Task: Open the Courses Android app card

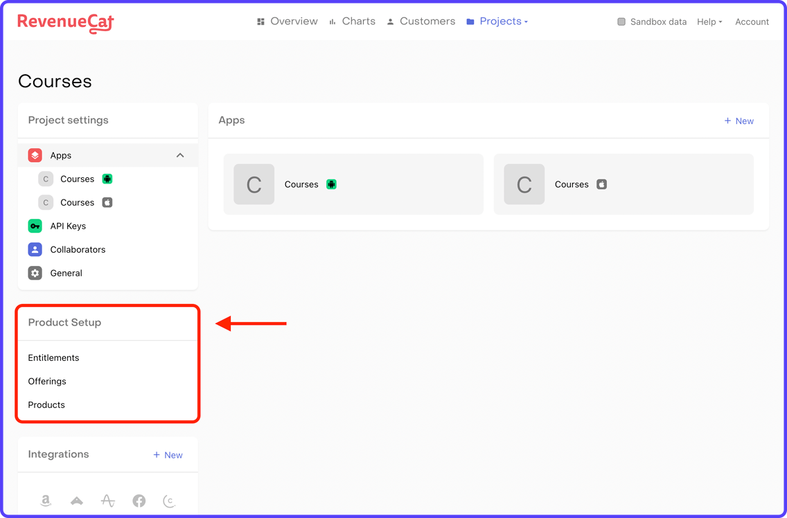Action: point(353,184)
